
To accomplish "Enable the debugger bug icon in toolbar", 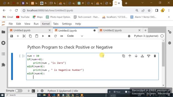I will pyautogui.click(x=129, y=36).
